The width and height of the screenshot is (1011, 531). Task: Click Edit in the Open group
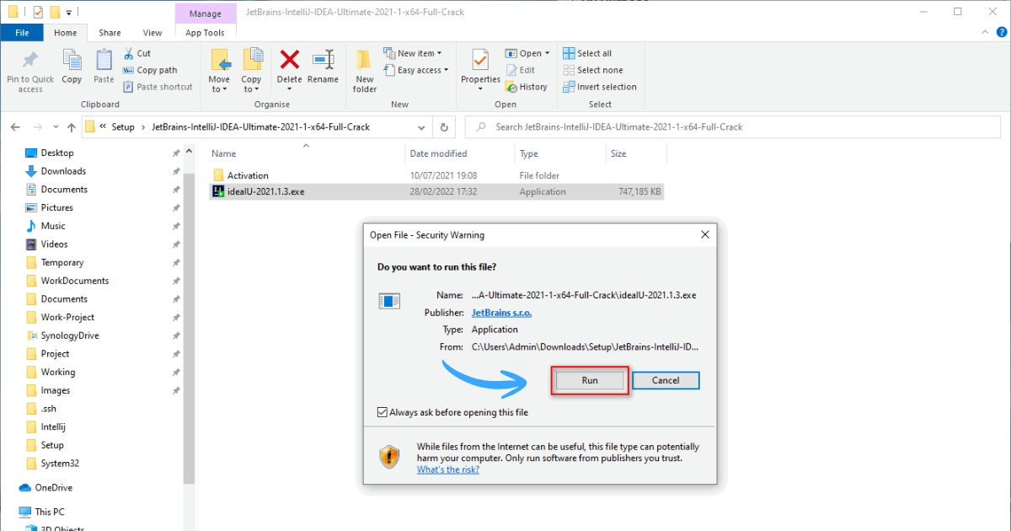coord(520,70)
